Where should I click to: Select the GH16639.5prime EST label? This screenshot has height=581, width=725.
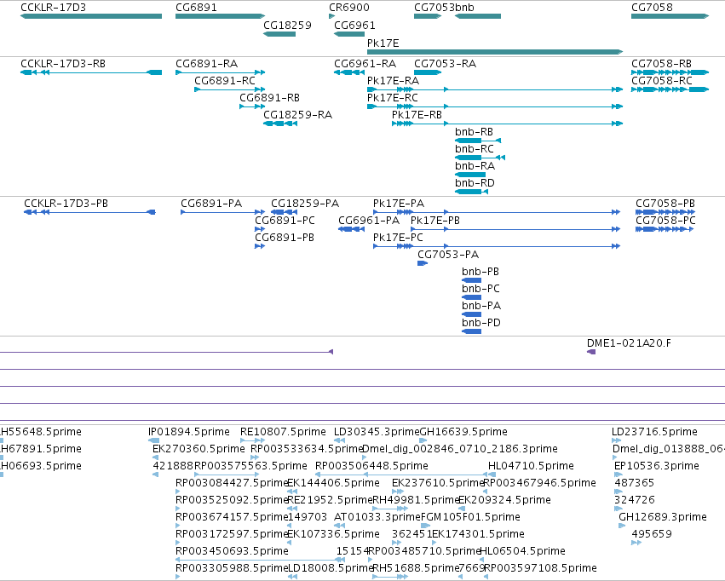click(x=463, y=432)
